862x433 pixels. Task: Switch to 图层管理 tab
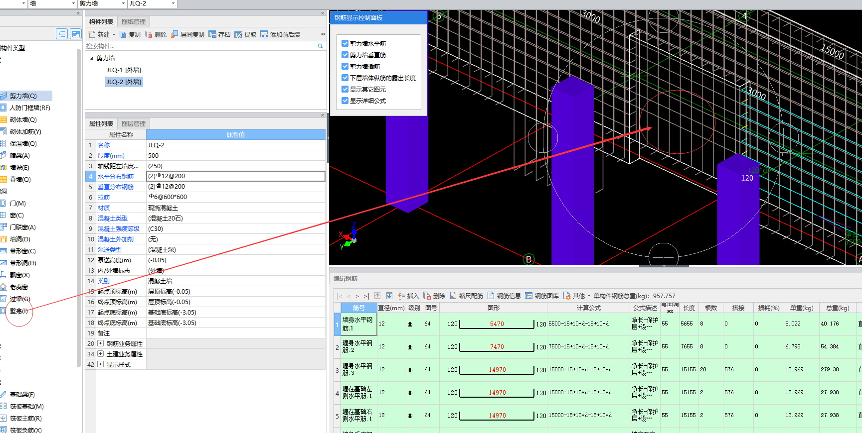coord(134,123)
